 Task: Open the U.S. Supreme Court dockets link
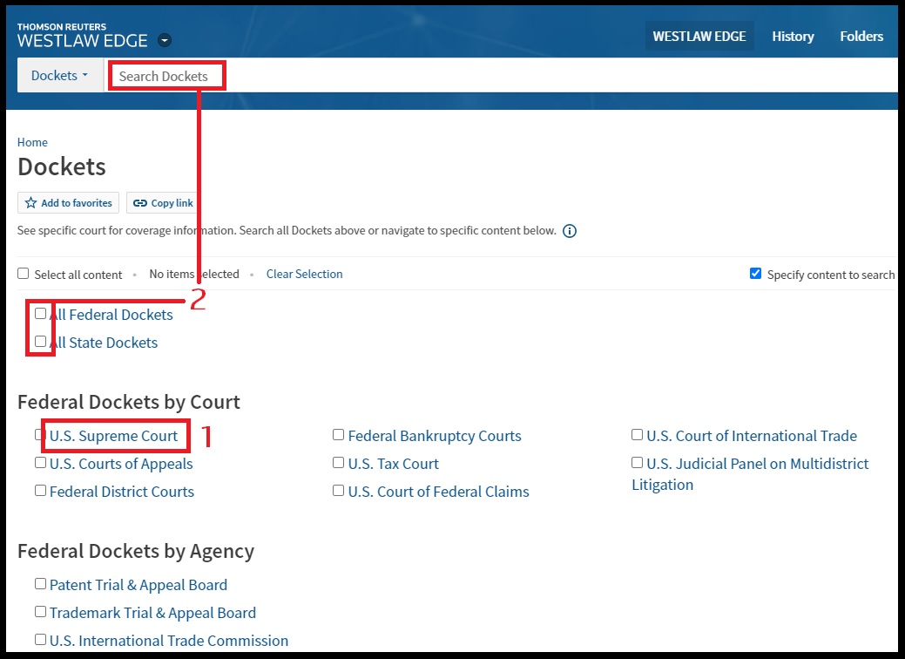tap(113, 436)
